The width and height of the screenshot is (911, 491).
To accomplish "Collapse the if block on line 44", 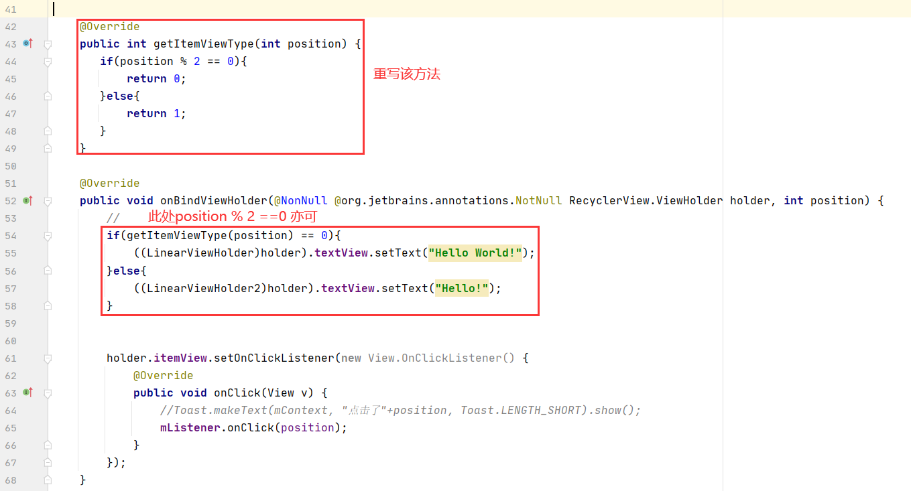I will [x=48, y=62].
